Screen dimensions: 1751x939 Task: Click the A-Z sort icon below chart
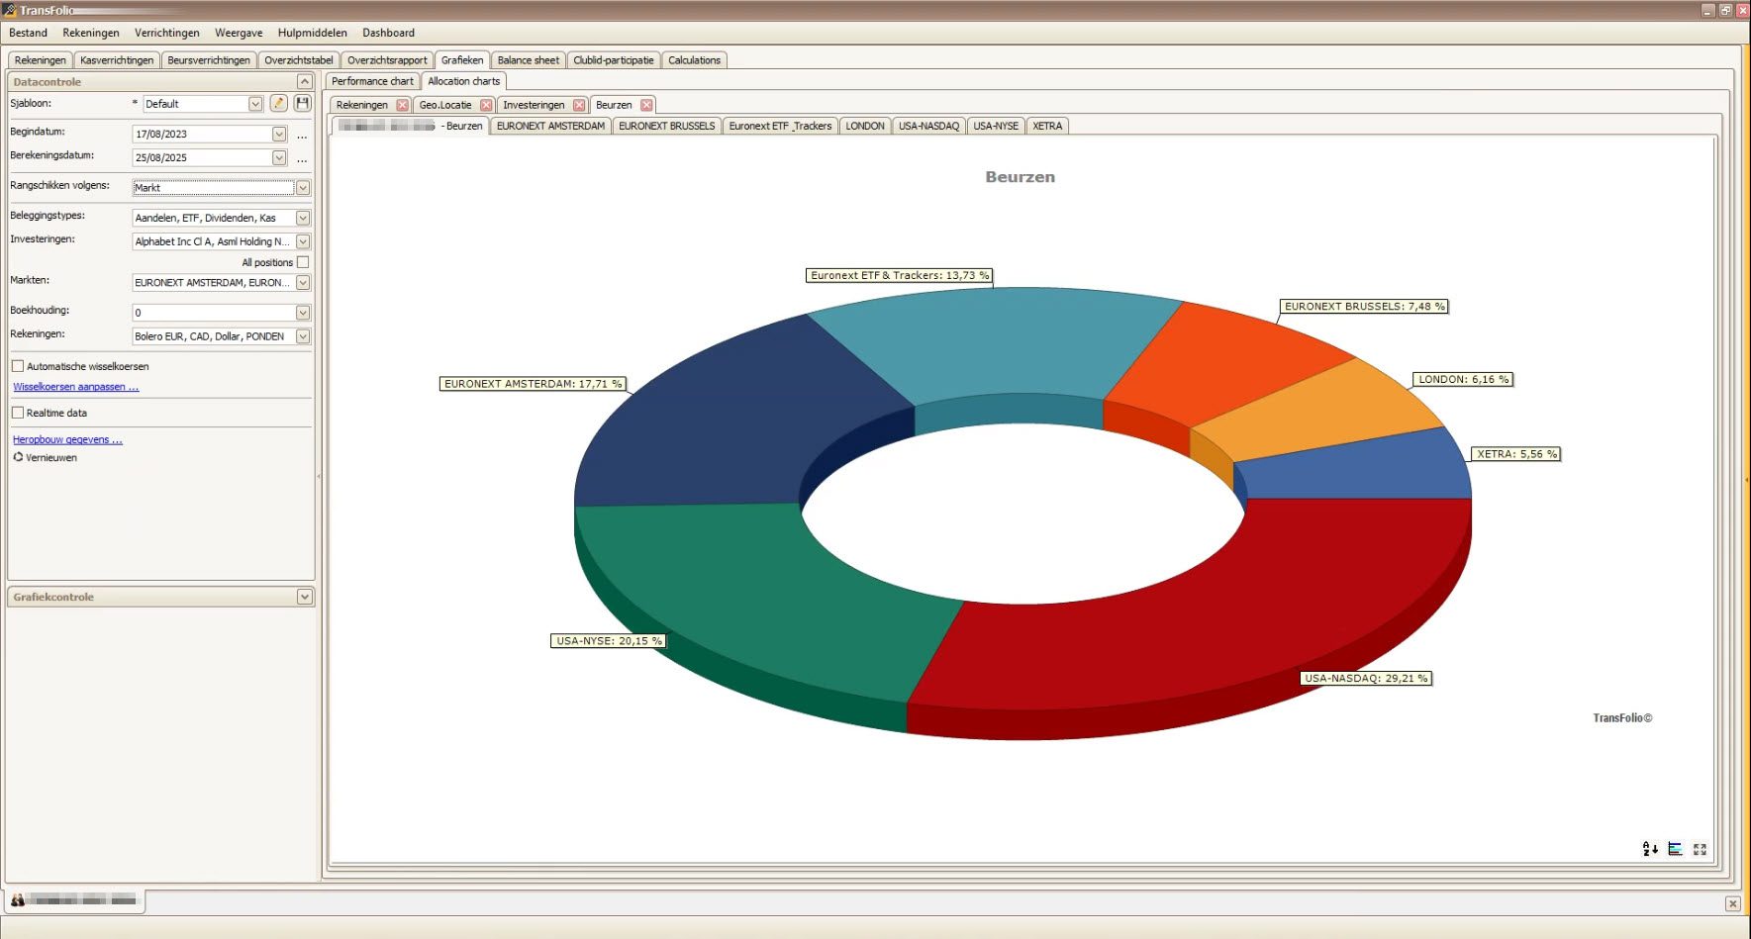click(x=1649, y=849)
